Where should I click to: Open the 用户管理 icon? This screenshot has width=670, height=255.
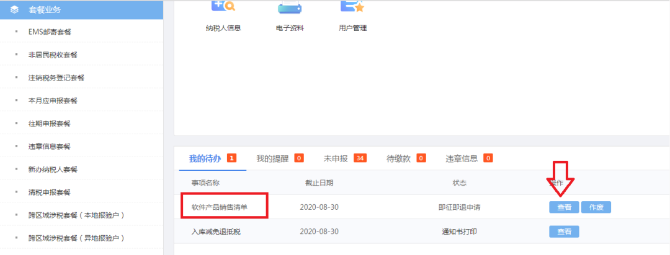pos(352,6)
